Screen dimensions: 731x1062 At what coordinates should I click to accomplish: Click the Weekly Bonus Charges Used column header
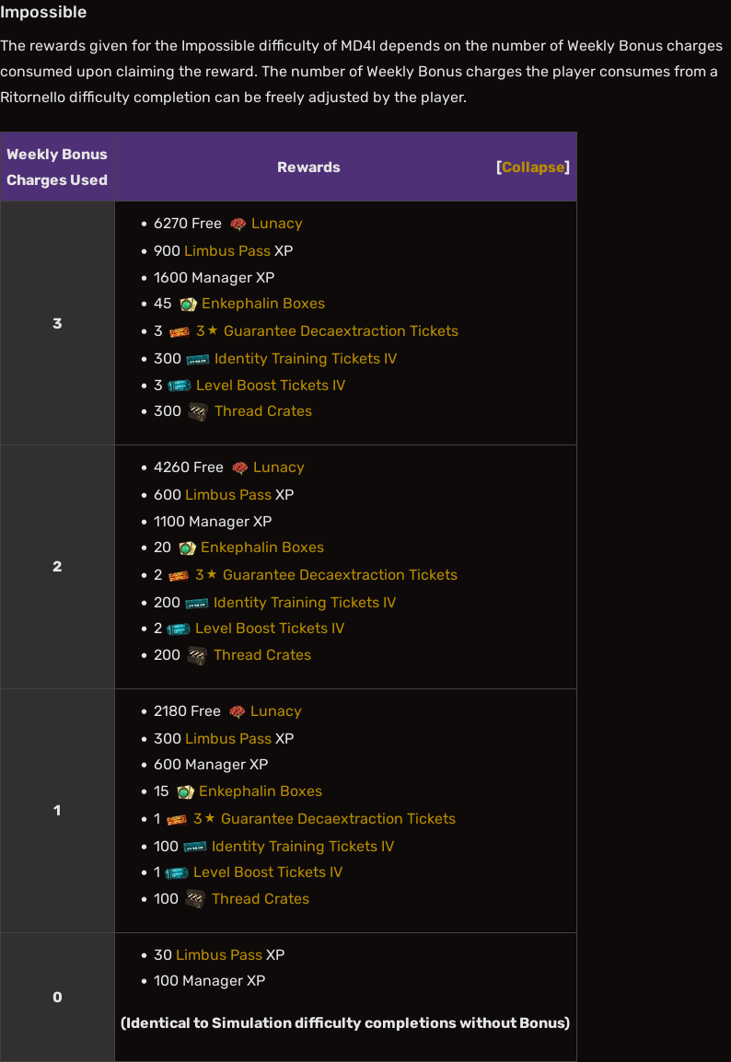click(x=57, y=167)
